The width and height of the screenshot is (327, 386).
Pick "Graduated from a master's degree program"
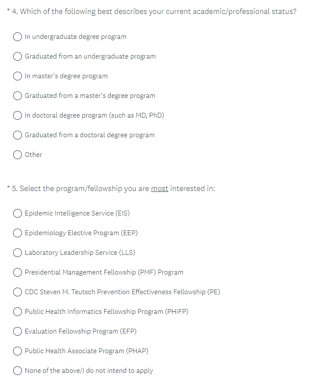tap(18, 96)
